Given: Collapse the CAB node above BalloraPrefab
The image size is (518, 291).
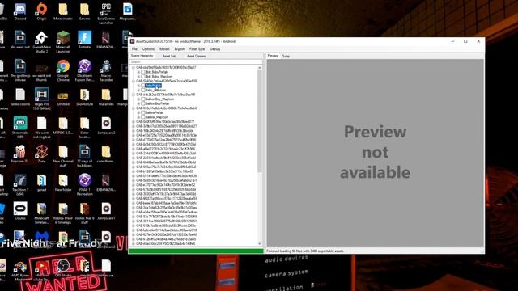Looking at the screenshot, I should pyautogui.click(x=134, y=108).
